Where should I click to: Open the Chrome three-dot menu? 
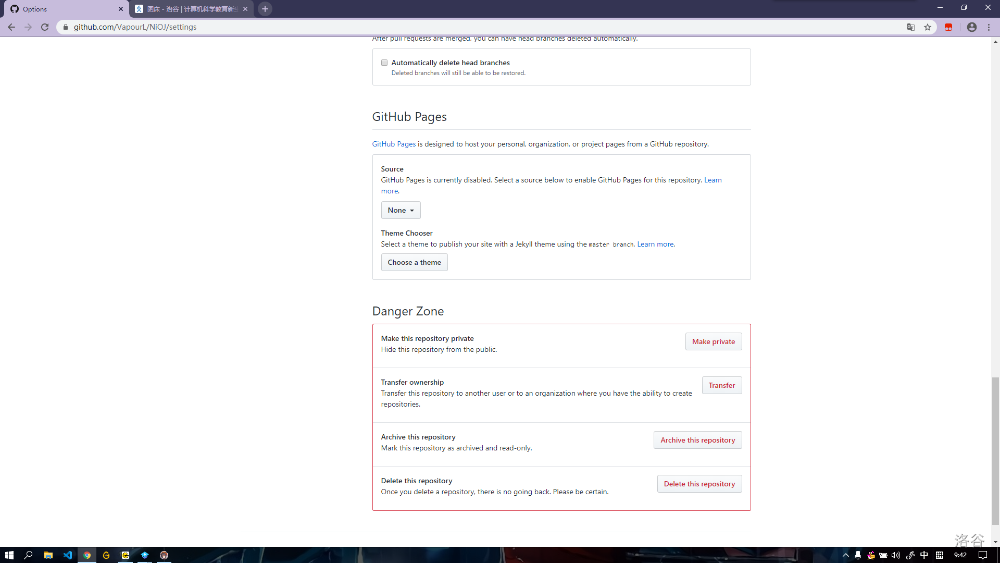989,27
